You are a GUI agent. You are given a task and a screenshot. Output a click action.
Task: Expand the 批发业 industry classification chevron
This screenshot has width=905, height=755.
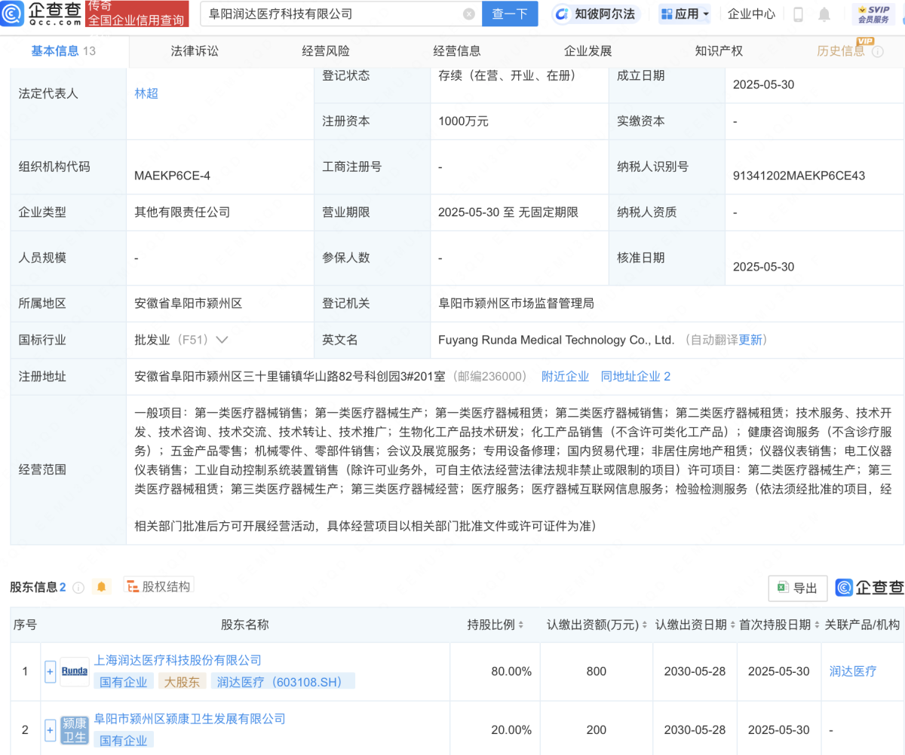222,340
